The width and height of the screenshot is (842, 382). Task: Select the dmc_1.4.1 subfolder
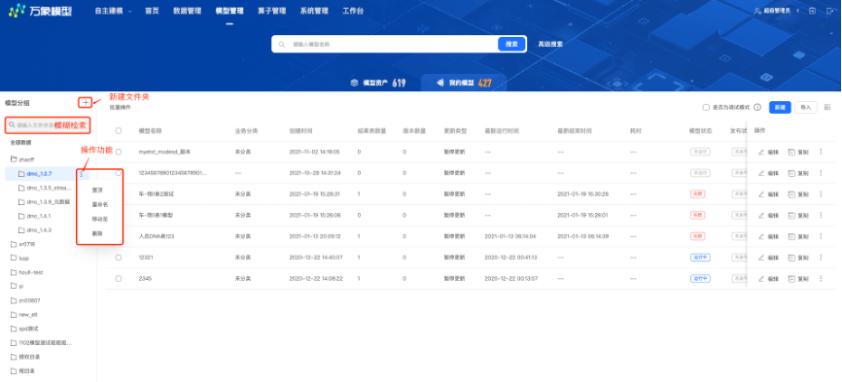(x=39, y=216)
